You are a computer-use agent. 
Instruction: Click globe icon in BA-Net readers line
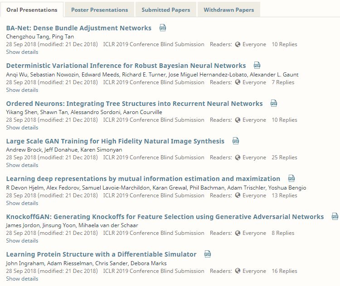pos(238,44)
